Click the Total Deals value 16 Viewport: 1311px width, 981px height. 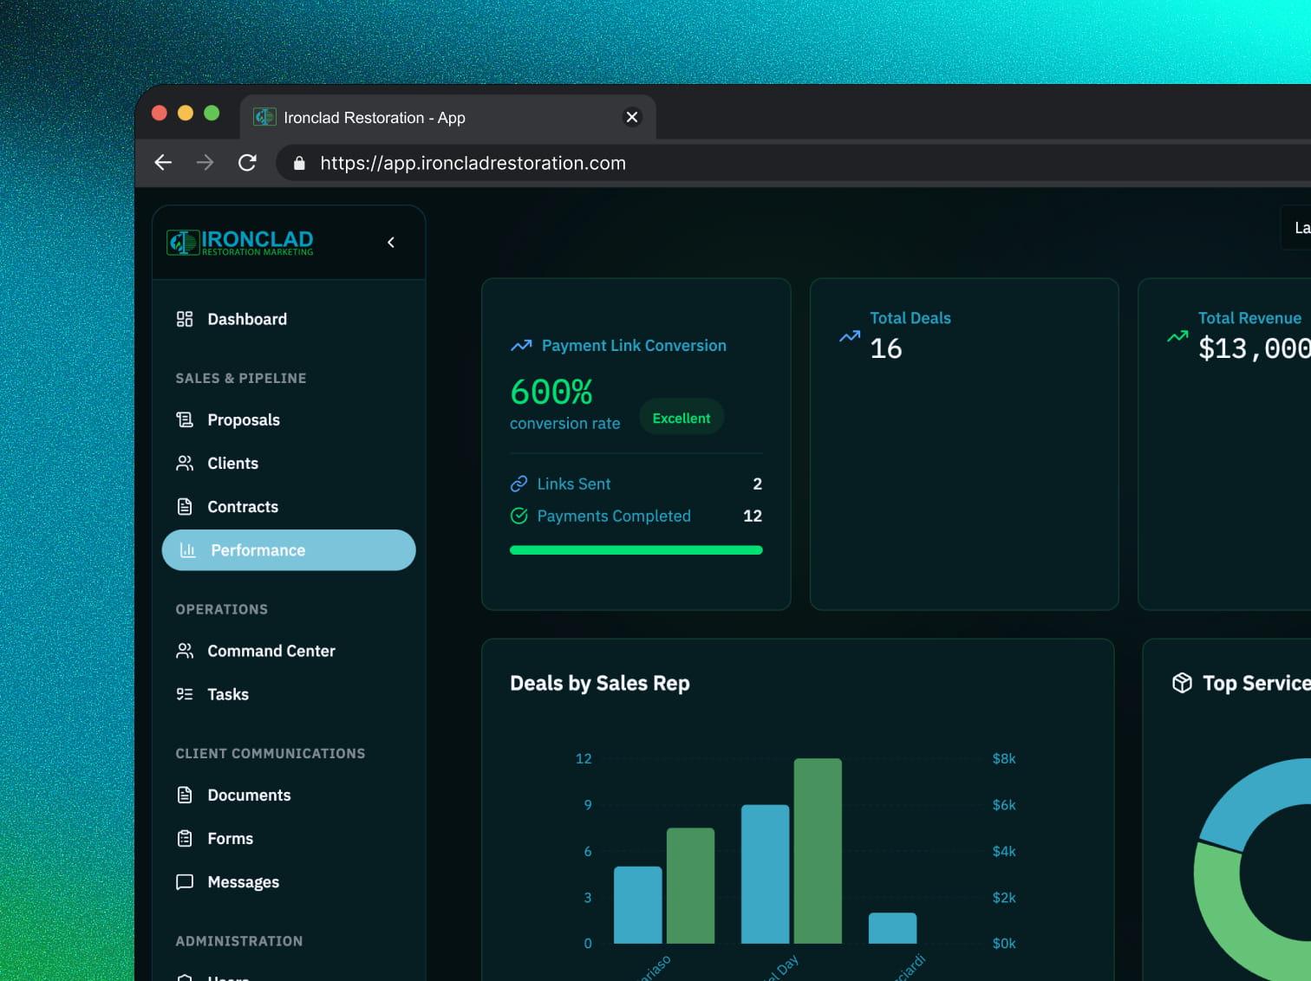[886, 348]
